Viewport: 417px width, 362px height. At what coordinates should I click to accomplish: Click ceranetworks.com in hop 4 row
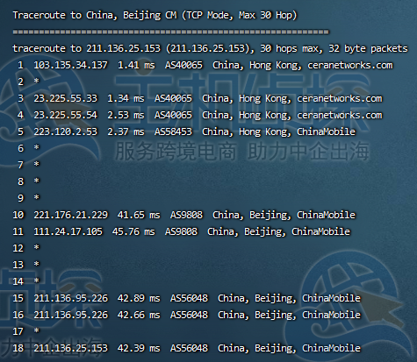pos(340,115)
